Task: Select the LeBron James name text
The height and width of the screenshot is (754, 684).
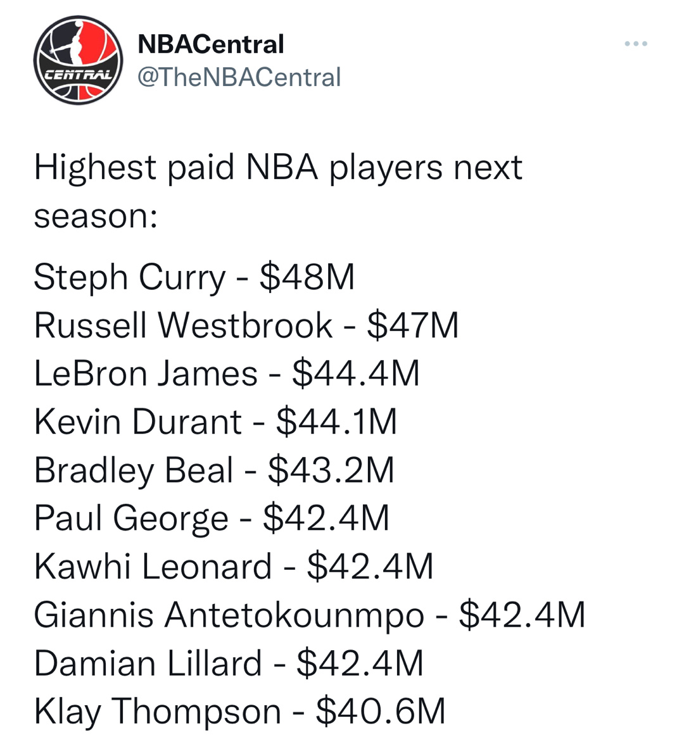Action: click(146, 374)
